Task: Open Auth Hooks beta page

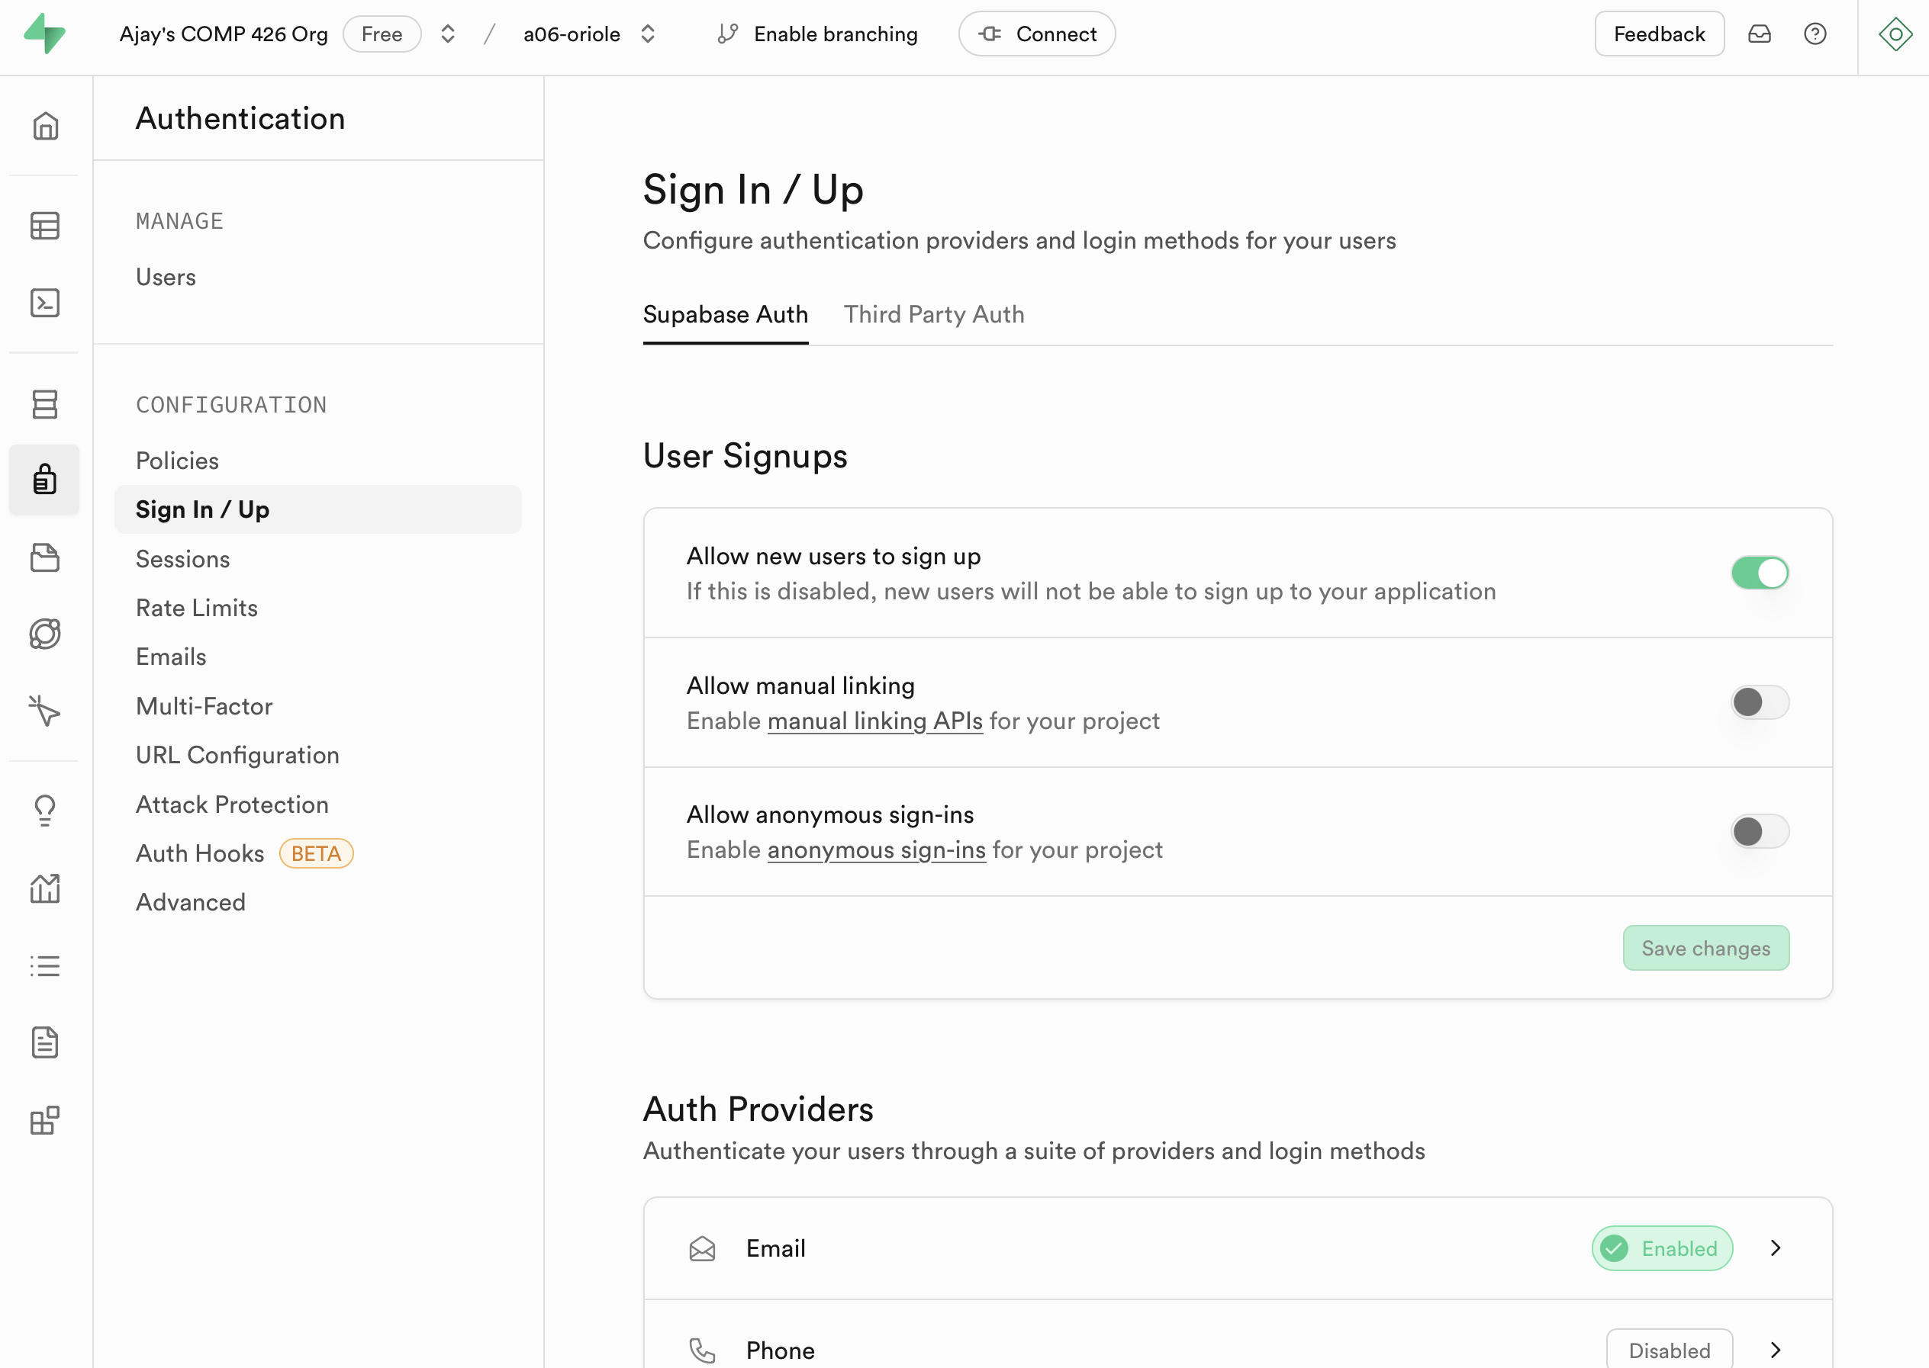Action: pos(244,854)
